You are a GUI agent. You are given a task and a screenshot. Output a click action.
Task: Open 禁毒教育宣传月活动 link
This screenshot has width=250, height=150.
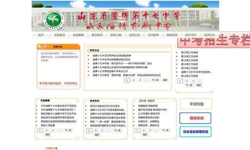tap(148, 118)
